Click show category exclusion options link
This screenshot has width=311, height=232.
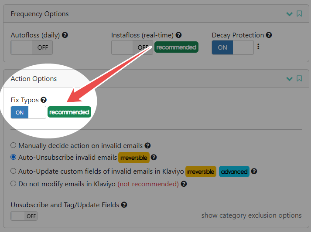[x=252, y=215]
